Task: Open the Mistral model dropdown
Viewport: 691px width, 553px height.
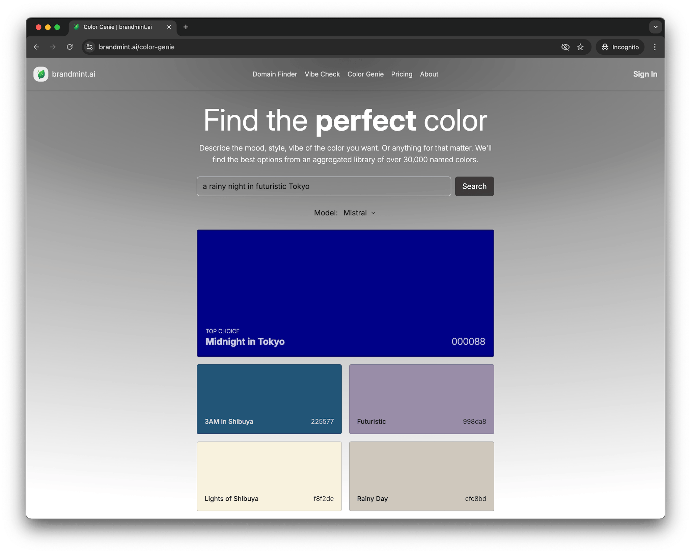Action: 359,213
